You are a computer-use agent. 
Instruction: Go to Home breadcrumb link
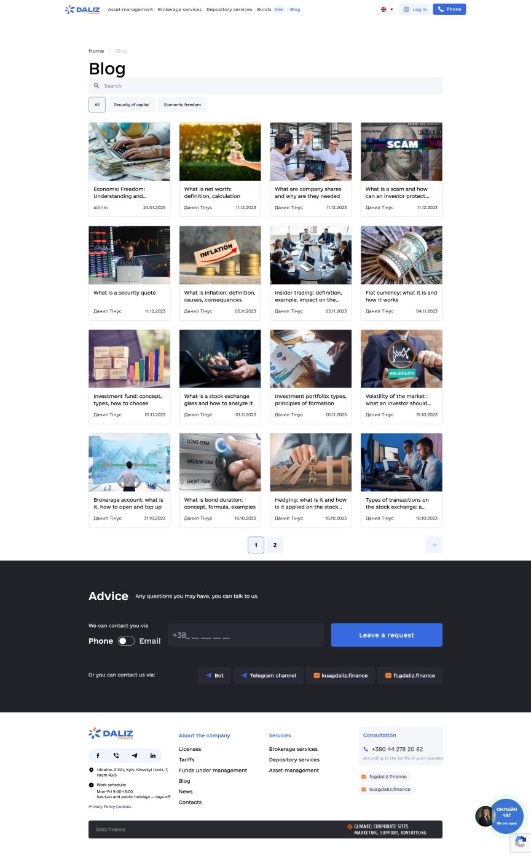pos(96,51)
